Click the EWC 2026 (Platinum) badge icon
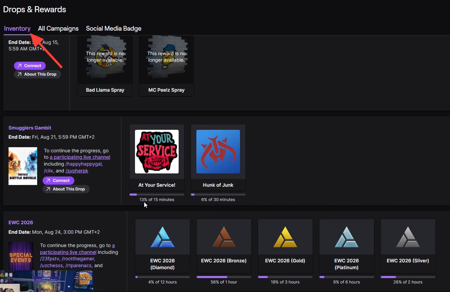 pos(347,237)
